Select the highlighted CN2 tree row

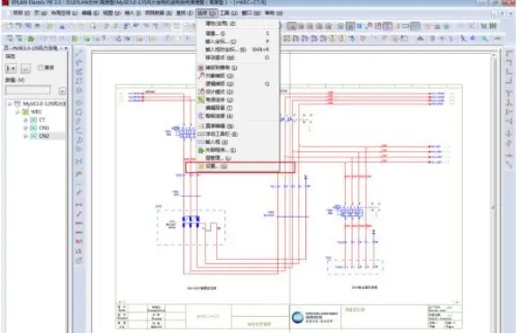(44, 136)
